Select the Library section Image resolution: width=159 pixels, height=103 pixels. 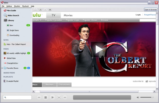[x=9, y=20]
